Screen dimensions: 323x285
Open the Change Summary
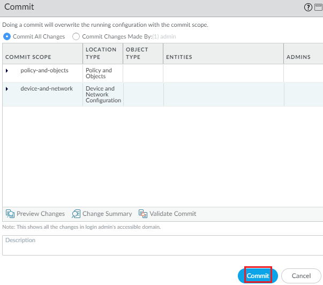coord(102,214)
